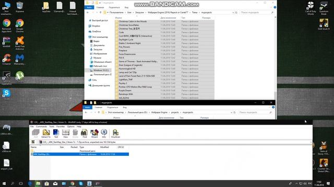
Task: Click the WinRAR Extract To toolbar icon
Action: [46, 133]
